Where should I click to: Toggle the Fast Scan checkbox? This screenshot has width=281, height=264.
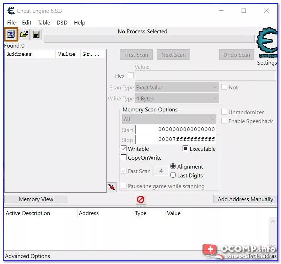click(124, 171)
